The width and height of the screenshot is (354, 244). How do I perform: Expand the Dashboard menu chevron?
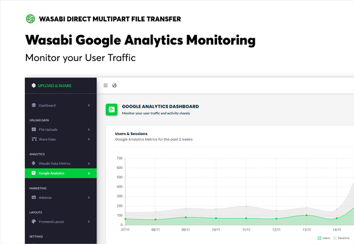pos(89,106)
